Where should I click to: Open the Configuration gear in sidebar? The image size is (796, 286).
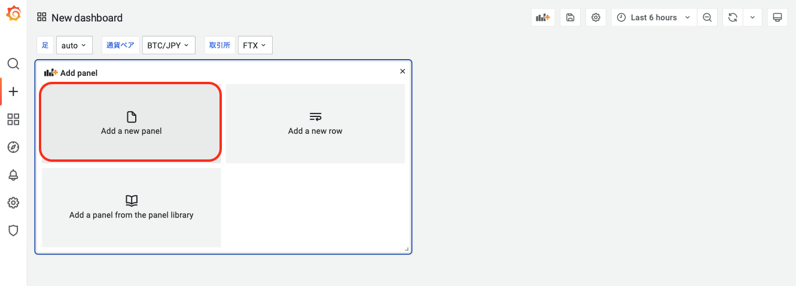coord(13,202)
